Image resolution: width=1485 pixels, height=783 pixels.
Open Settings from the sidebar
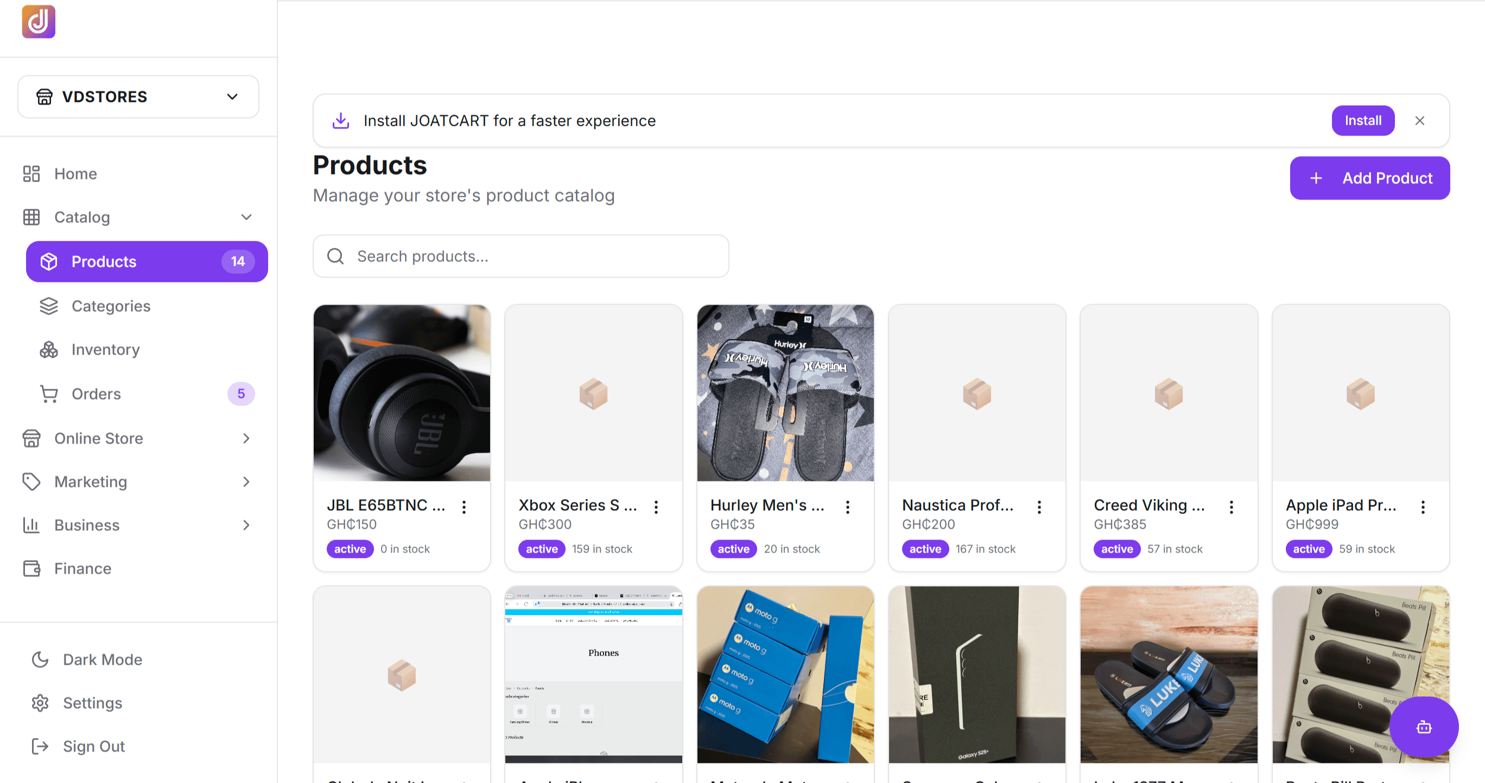pos(92,702)
